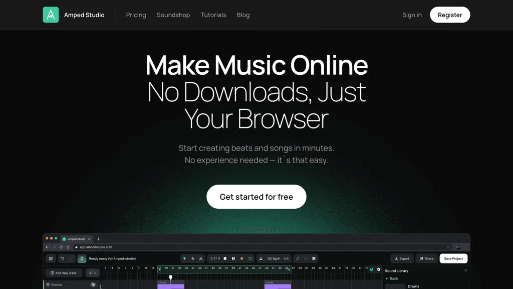Click the Back link in Sound Library

392,278
